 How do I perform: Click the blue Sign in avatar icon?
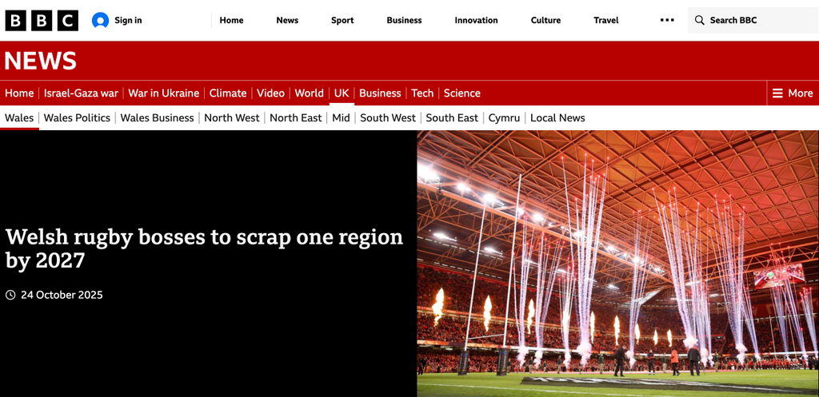(100, 20)
